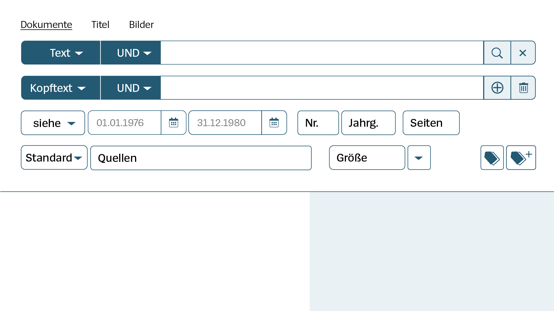Add another search row via plus icon
Screen dimensions: 554x311
497,88
